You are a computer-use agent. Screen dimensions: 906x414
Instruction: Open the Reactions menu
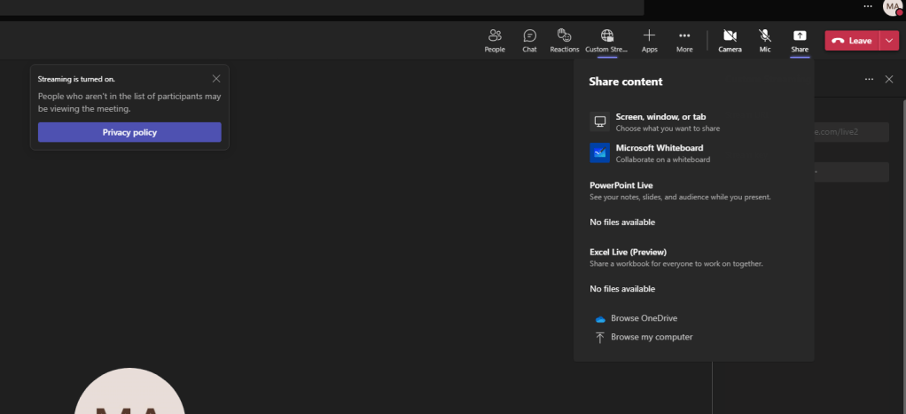coord(564,40)
